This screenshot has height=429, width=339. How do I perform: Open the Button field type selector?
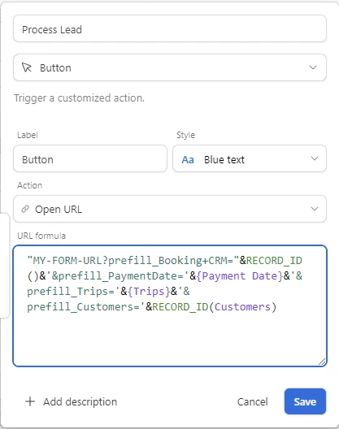(x=170, y=67)
